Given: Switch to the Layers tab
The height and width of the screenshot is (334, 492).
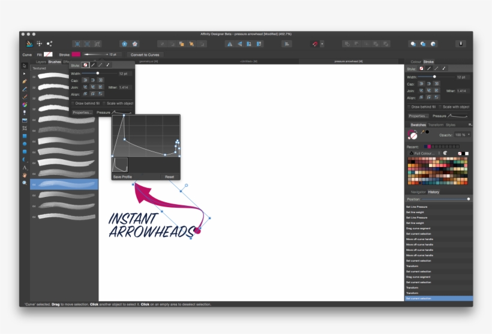Looking at the screenshot, I should pyautogui.click(x=41, y=62).
